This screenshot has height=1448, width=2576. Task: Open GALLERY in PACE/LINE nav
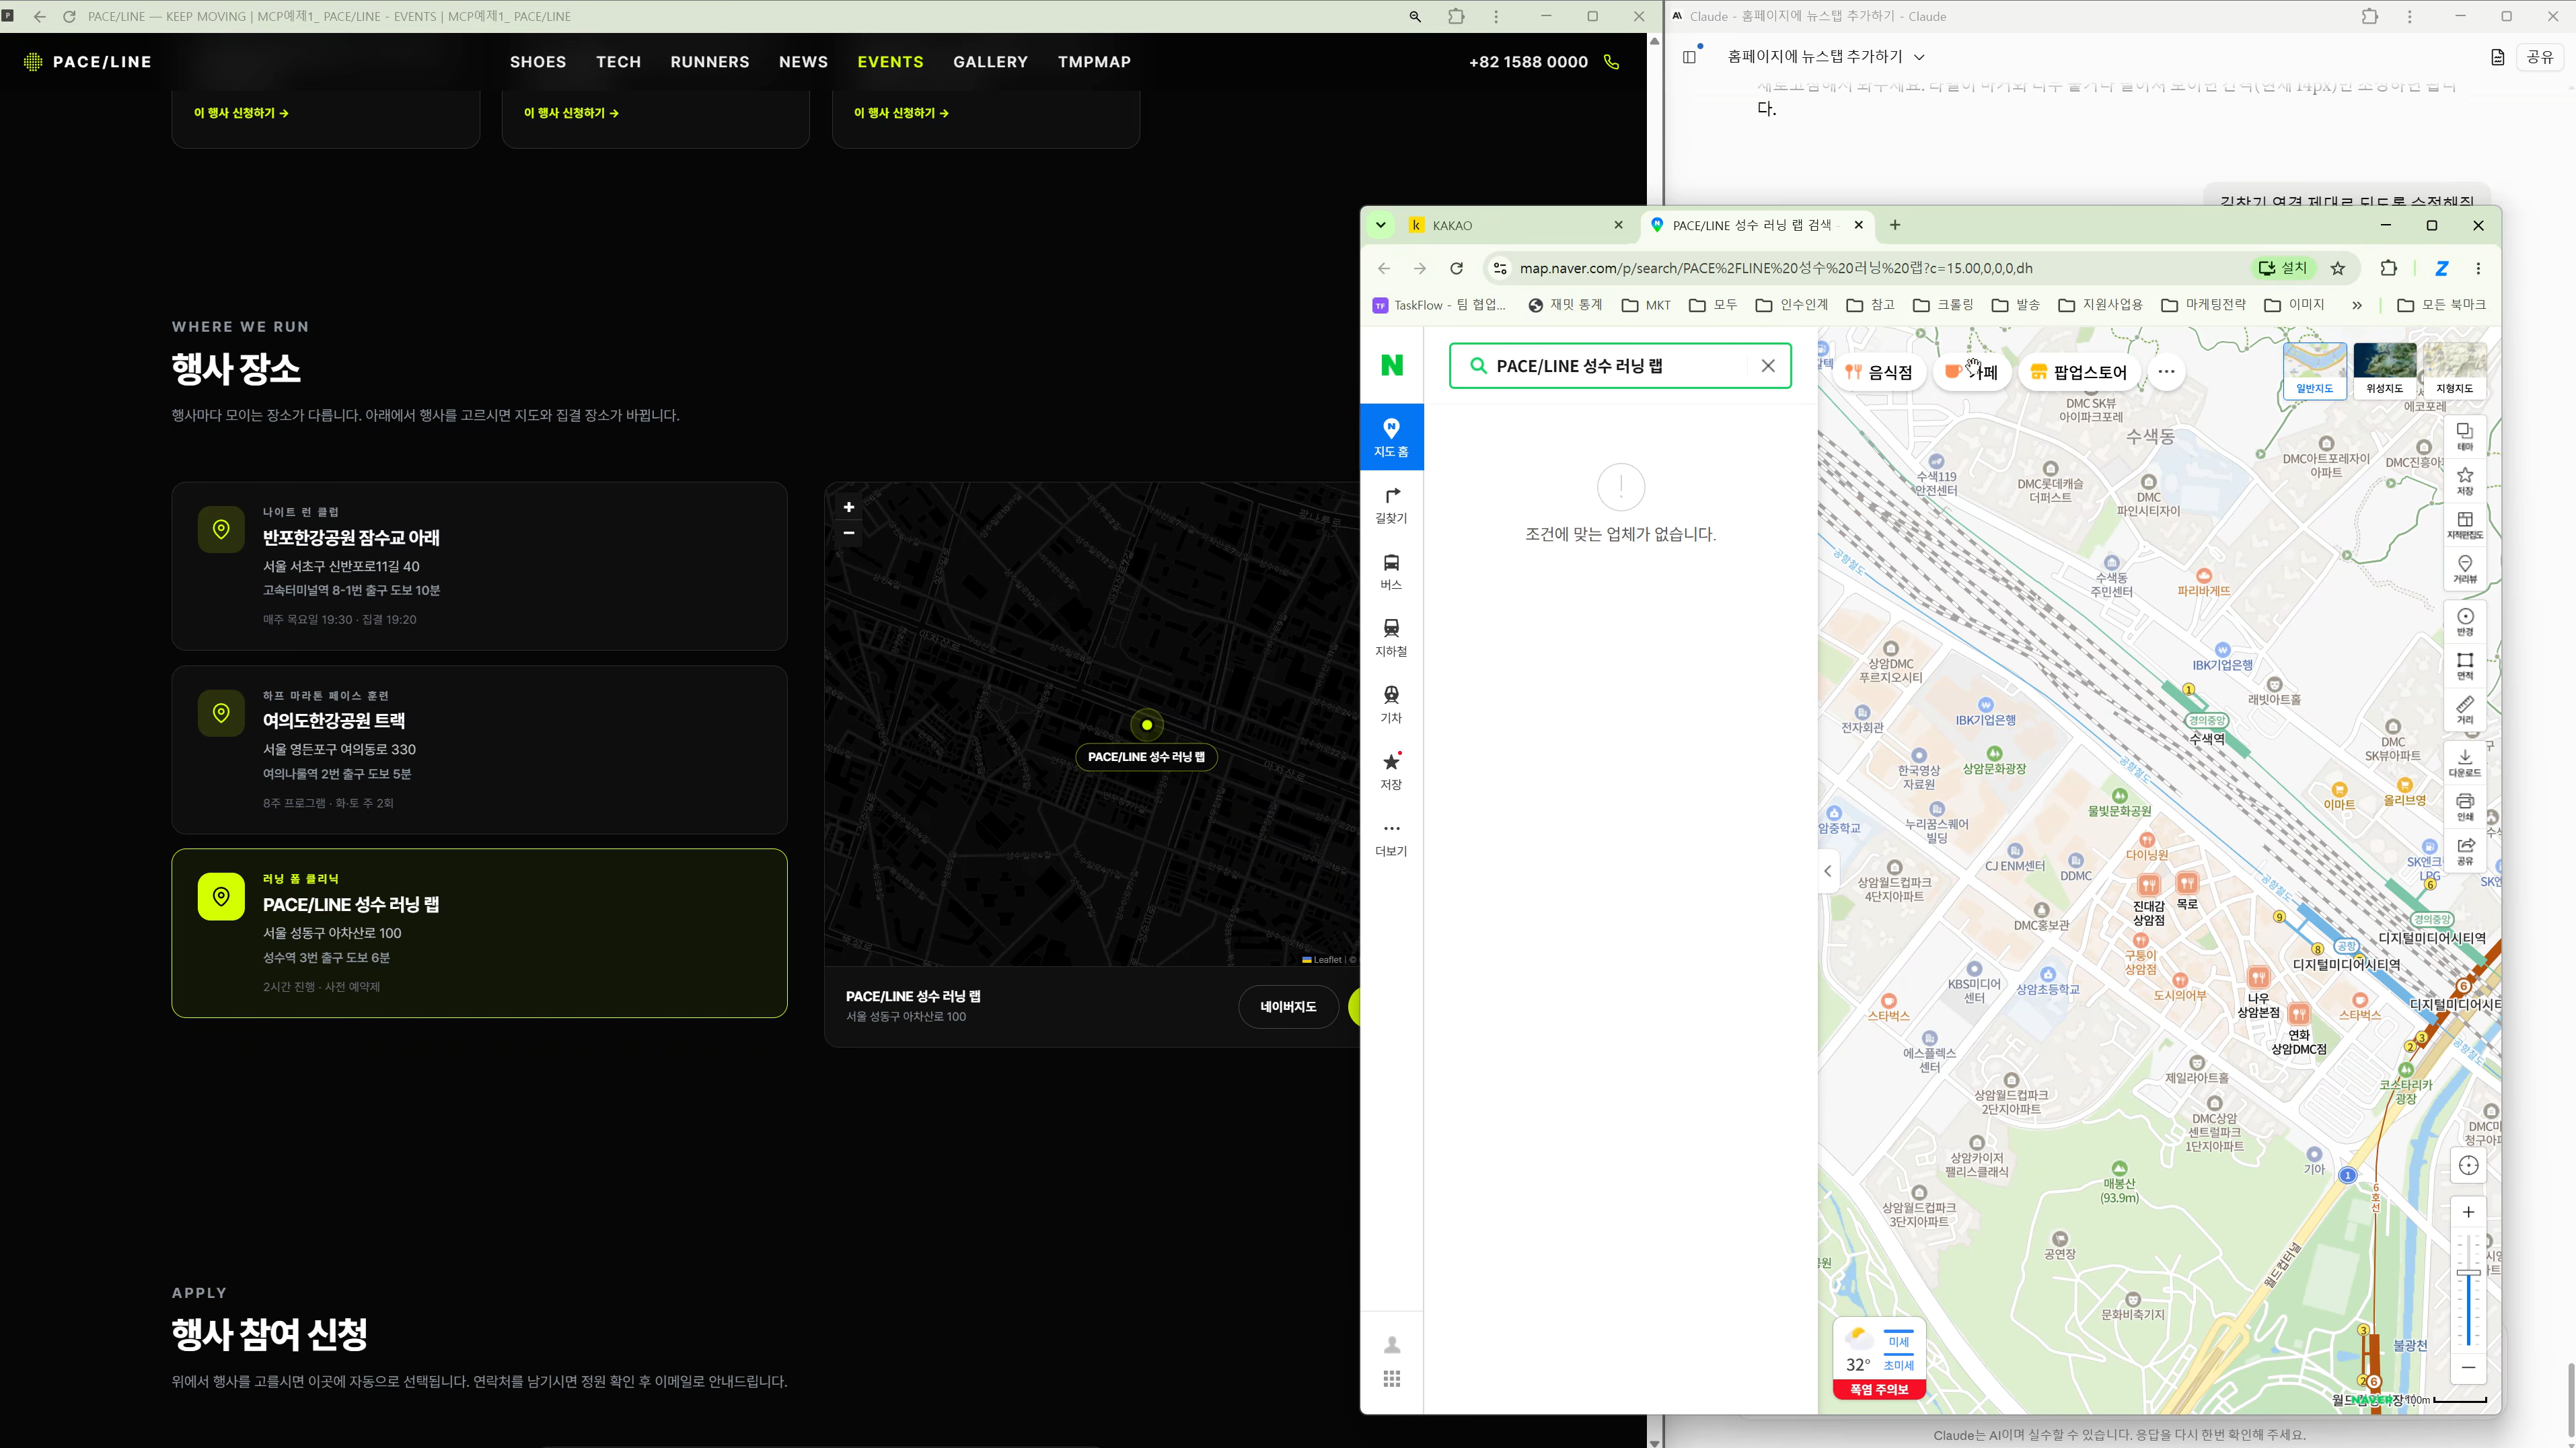click(x=990, y=62)
